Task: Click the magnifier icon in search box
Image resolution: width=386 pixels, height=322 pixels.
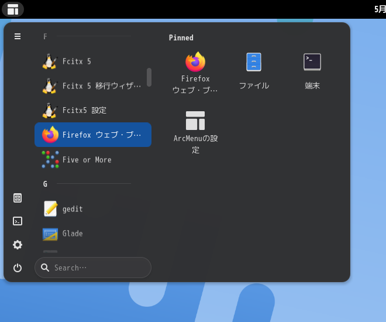Action: coord(45,268)
